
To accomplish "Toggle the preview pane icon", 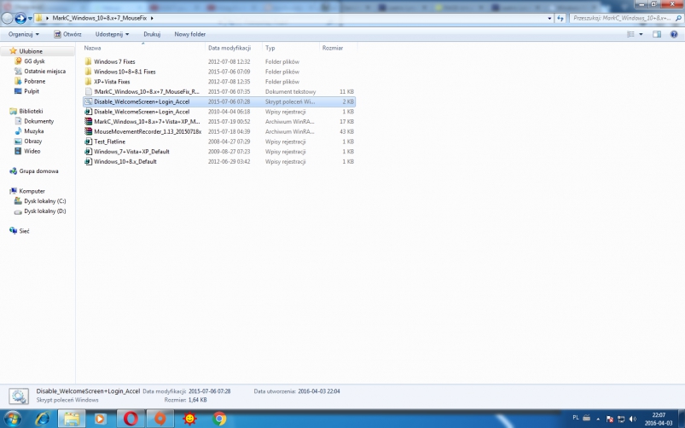I will (657, 34).
